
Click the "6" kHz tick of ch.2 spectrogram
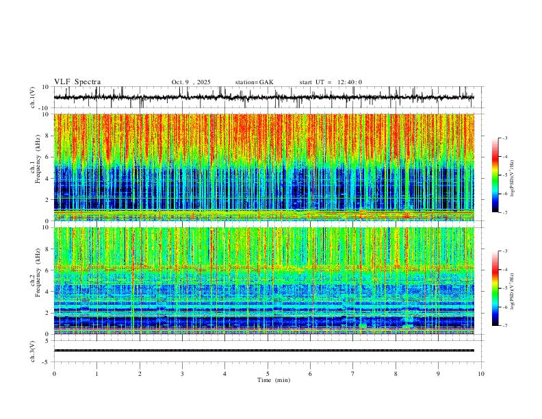click(48, 270)
